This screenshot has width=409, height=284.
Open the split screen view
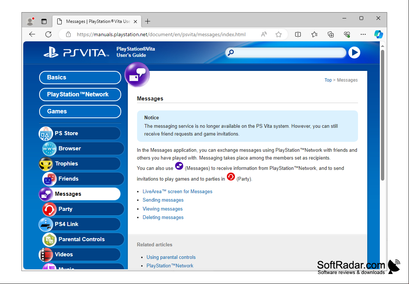[x=298, y=34]
